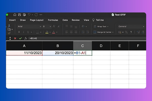Go to the Formulas tab
Image resolution: width=152 pixels, height=101 pixels.
(x=53, y=20)
